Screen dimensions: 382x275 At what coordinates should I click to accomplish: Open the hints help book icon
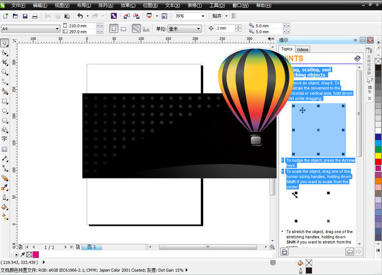357,58
